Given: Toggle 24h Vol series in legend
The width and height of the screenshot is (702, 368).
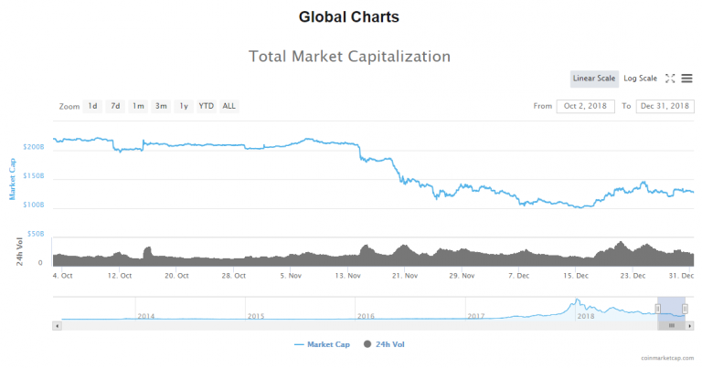Looking at the screenshot, I should pyautogui.click(x=384, y=344).
